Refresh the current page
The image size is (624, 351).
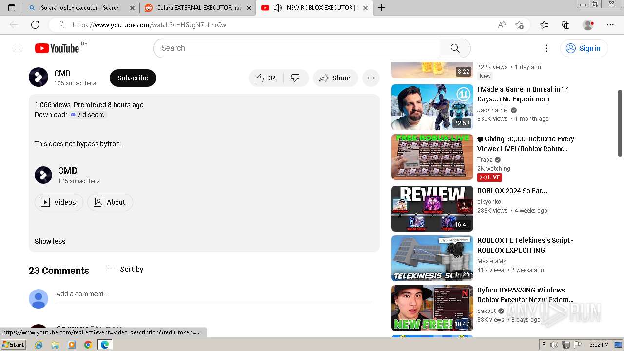(x=35, y=25)
